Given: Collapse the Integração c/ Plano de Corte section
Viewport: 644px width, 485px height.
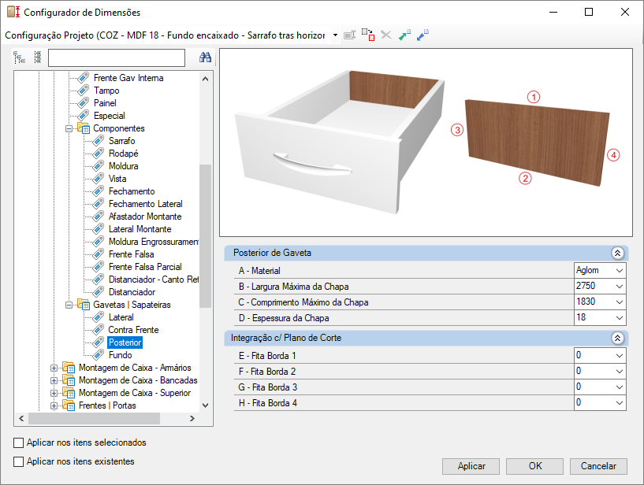Looking at the screenshot, I should coord(617,338).
